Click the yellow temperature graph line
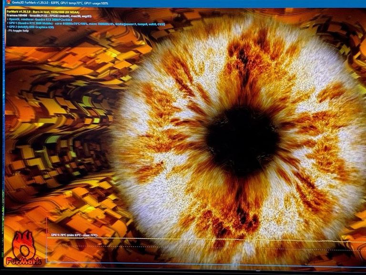366x275 pixels. [x=191, y=239]
